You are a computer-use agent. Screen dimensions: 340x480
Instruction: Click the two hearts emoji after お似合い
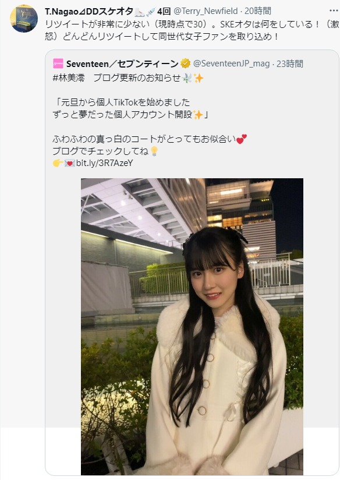click(x=242, y=139)
